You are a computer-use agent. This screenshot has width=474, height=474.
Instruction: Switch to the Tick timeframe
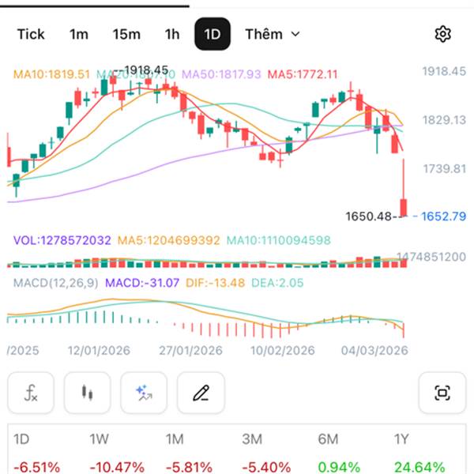31,34
